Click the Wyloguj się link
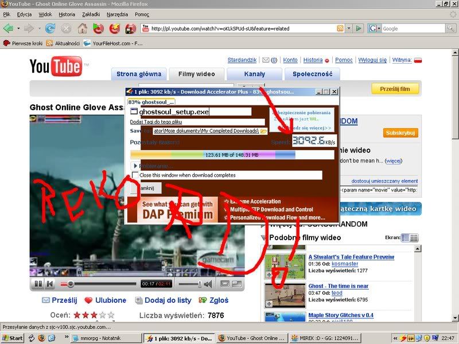 click(372, 60)
